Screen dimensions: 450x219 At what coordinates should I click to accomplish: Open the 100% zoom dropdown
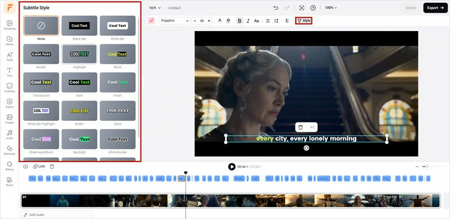[331, 8]
